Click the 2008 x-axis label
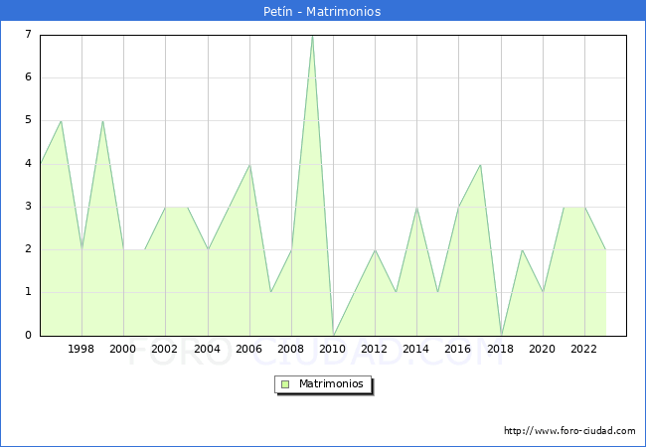 (291, 349)
